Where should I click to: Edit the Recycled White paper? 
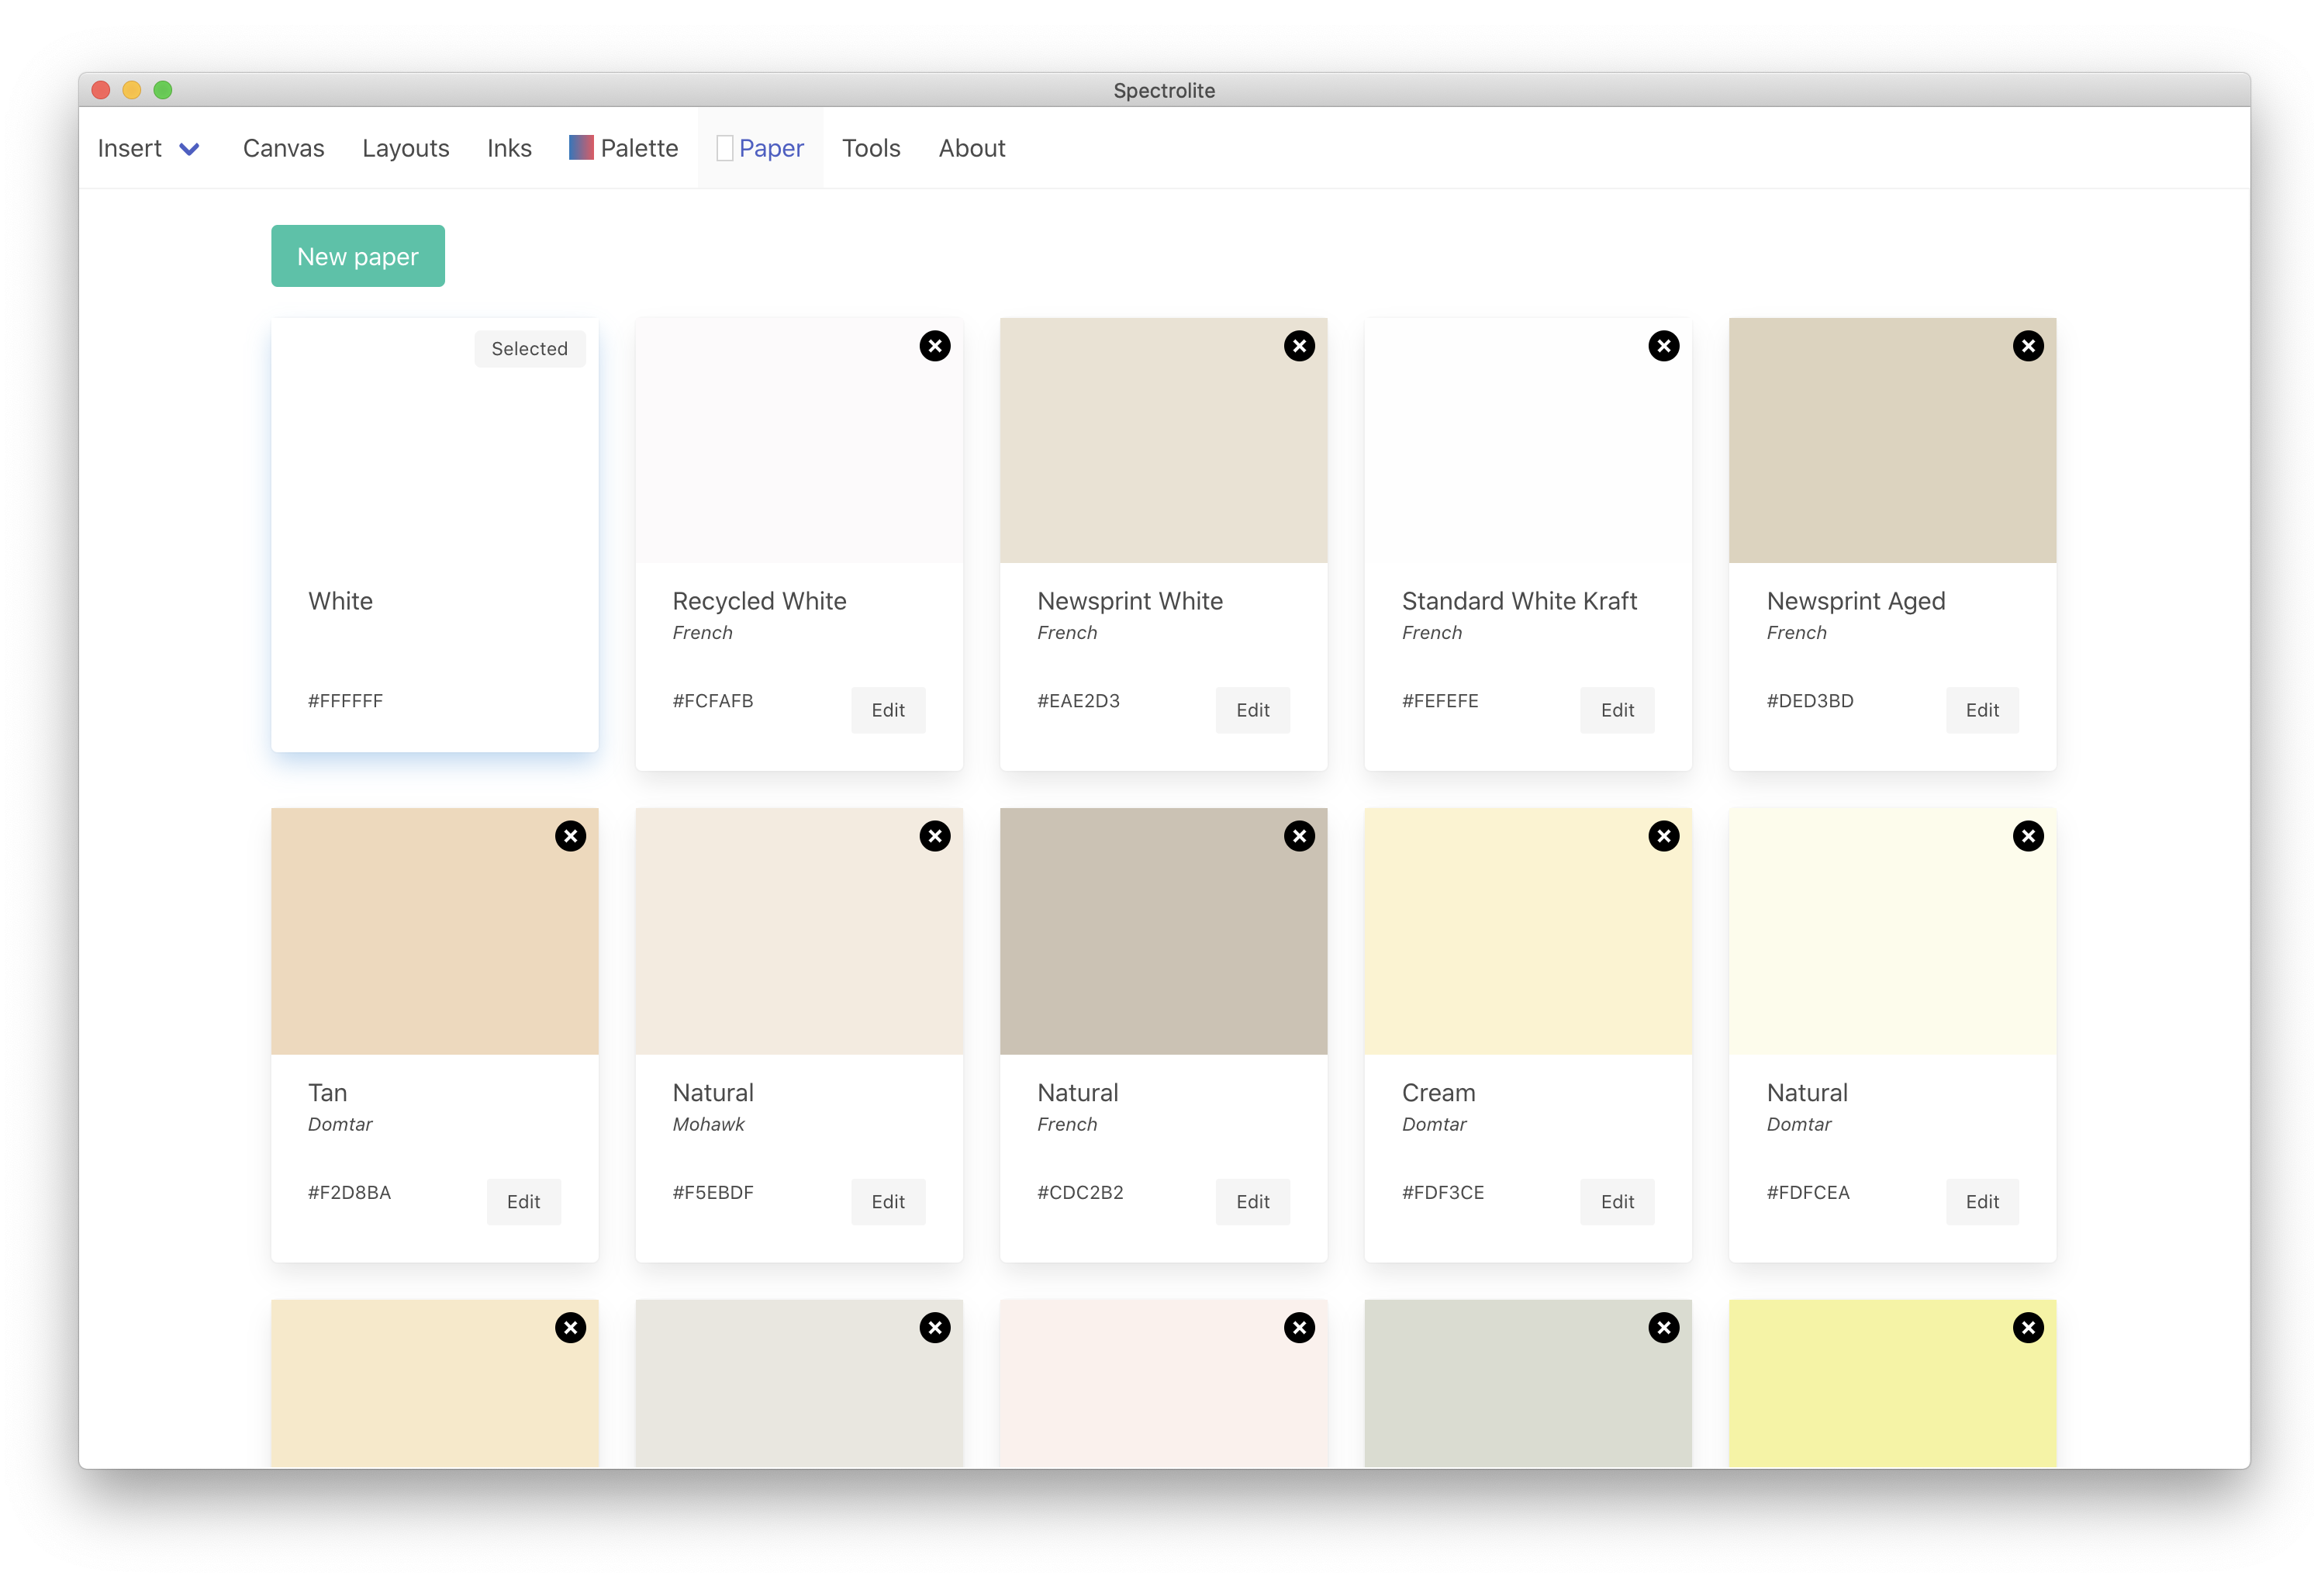click(887, 710)
